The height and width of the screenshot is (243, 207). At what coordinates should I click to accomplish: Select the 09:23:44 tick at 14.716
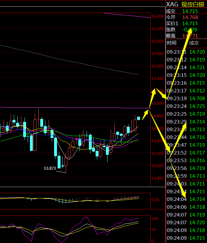point(186,137)
